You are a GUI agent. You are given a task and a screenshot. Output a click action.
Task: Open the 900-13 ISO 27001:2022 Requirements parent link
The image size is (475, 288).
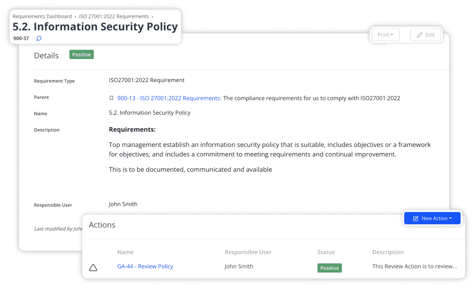coord(169,97)
